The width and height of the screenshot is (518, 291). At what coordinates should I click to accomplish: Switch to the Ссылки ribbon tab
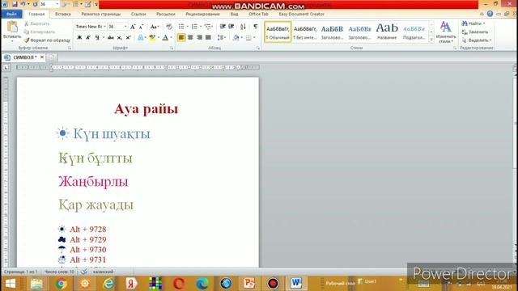[x=138, y=15]
